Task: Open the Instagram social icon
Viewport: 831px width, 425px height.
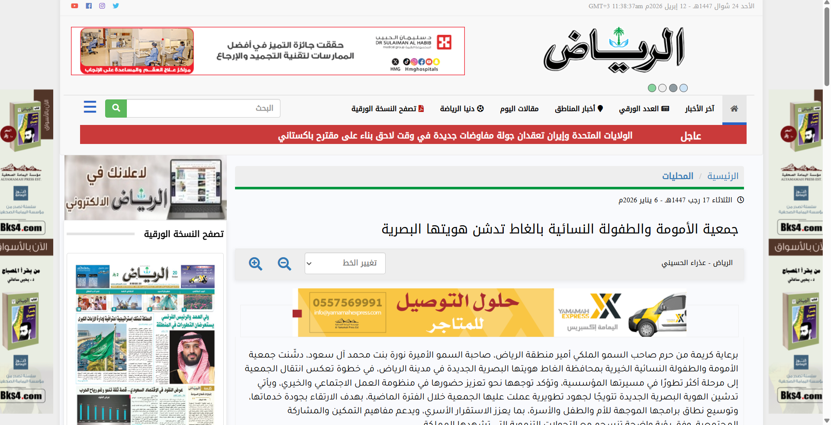Action: tap(102, 6)
